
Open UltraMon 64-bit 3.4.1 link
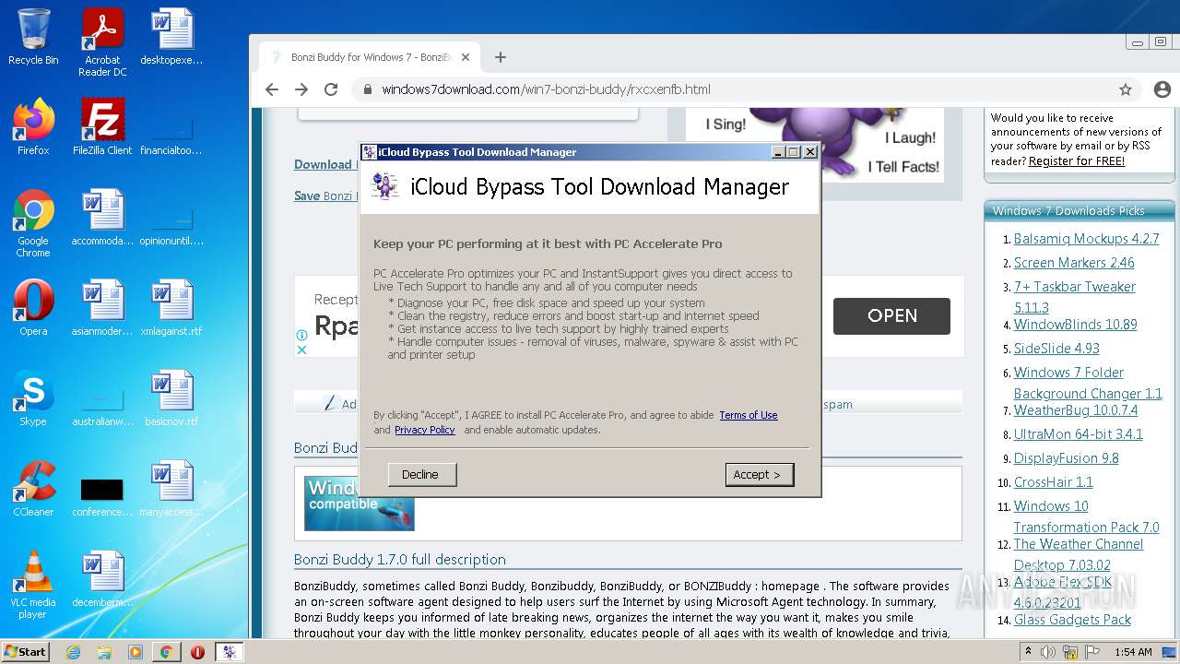1079,434
